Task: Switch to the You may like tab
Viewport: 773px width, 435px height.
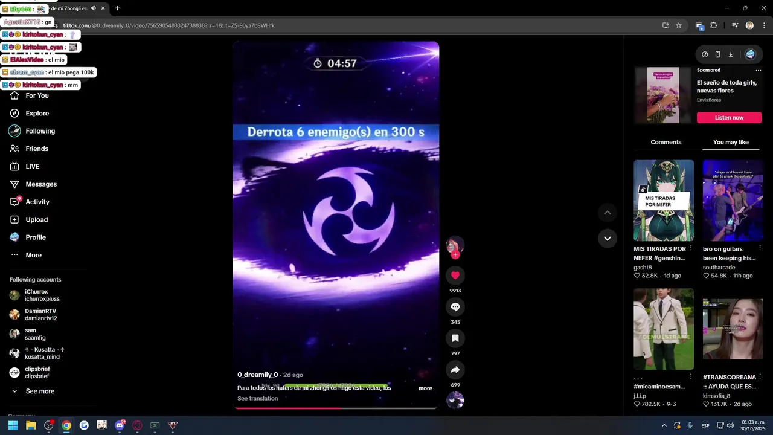Action: pyautogui.click(x=731, y=142)
